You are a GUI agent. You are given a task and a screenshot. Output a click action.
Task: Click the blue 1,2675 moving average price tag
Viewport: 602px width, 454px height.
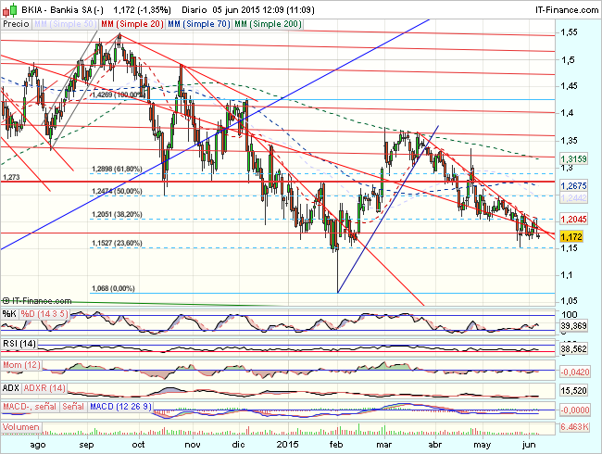574,185
